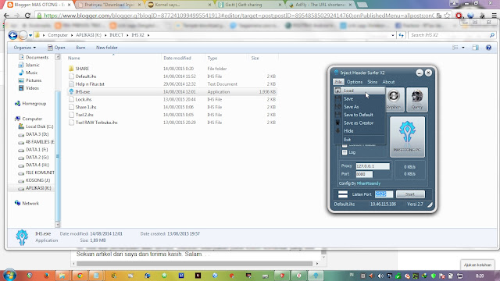The height and width of the screenshot is (281, 500).
Task: Click the Query skull icon button
Action: point(416,100)
